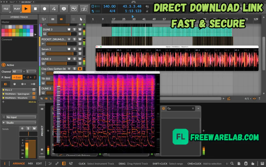266x167 pixels.
Task: Arm record on the first DUNE 3 track
Action: 69,29
